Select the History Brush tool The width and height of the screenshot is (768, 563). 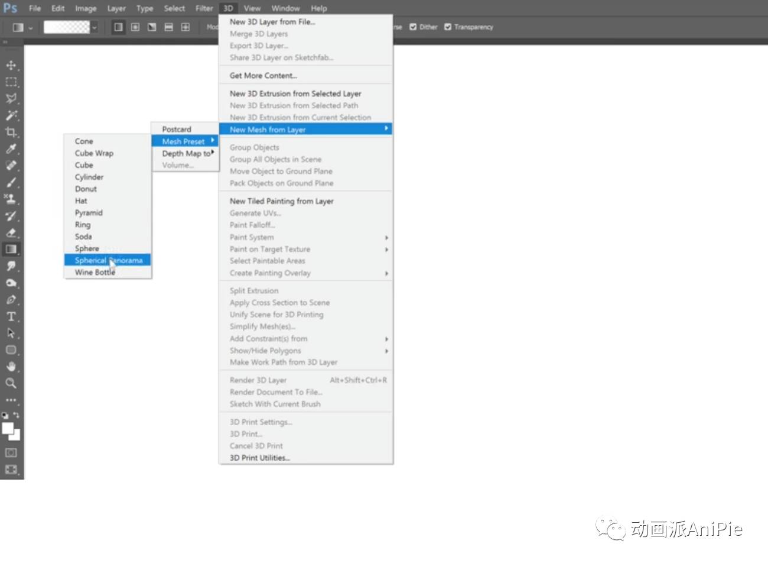(11, 216)
